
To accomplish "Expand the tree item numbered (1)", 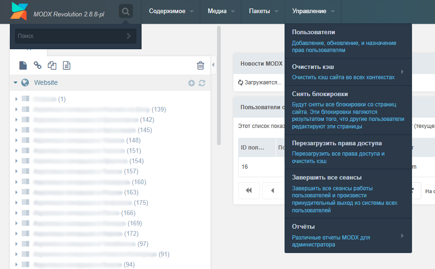I will (16, 99).
